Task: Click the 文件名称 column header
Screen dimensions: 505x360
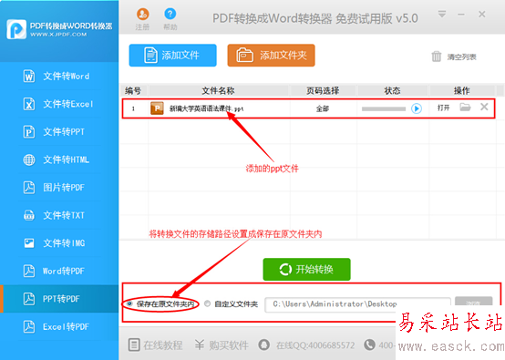Action: coord(218,91)
